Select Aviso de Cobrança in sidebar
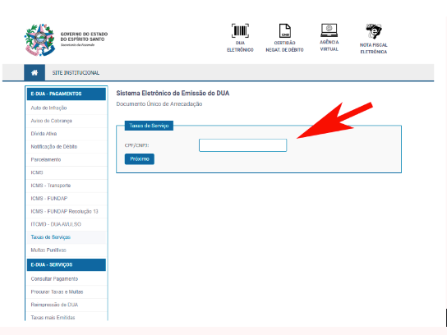Viewport: 447px width, 335px height. (51, 121)
